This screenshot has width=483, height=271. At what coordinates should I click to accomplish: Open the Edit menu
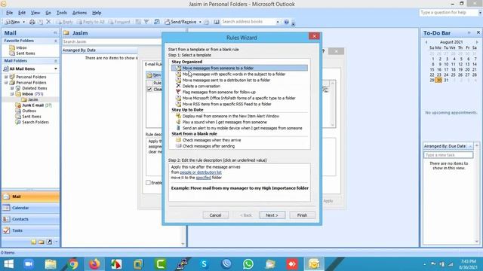point(22,13)
